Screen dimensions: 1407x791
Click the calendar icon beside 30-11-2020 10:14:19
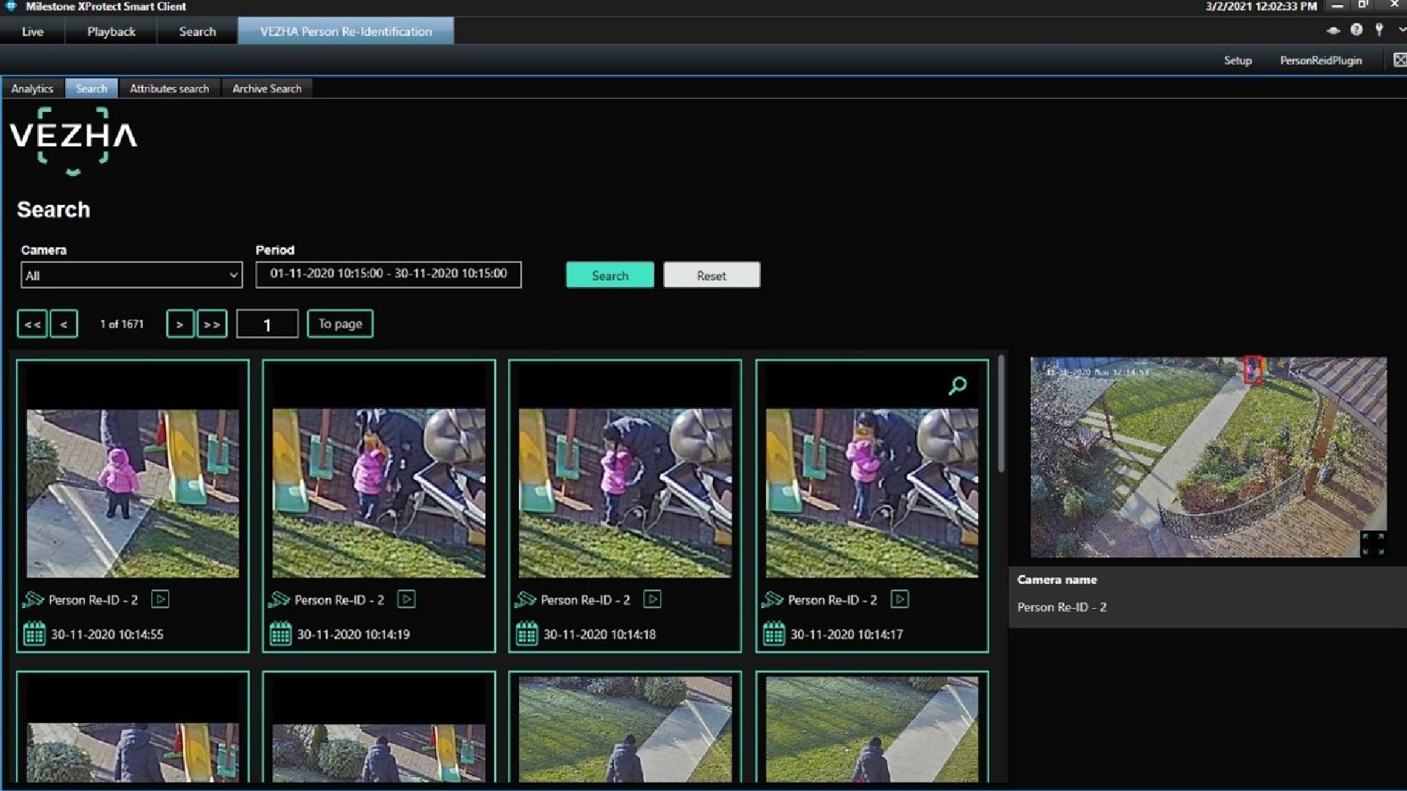pyautogui.click(x=280, y=634)
